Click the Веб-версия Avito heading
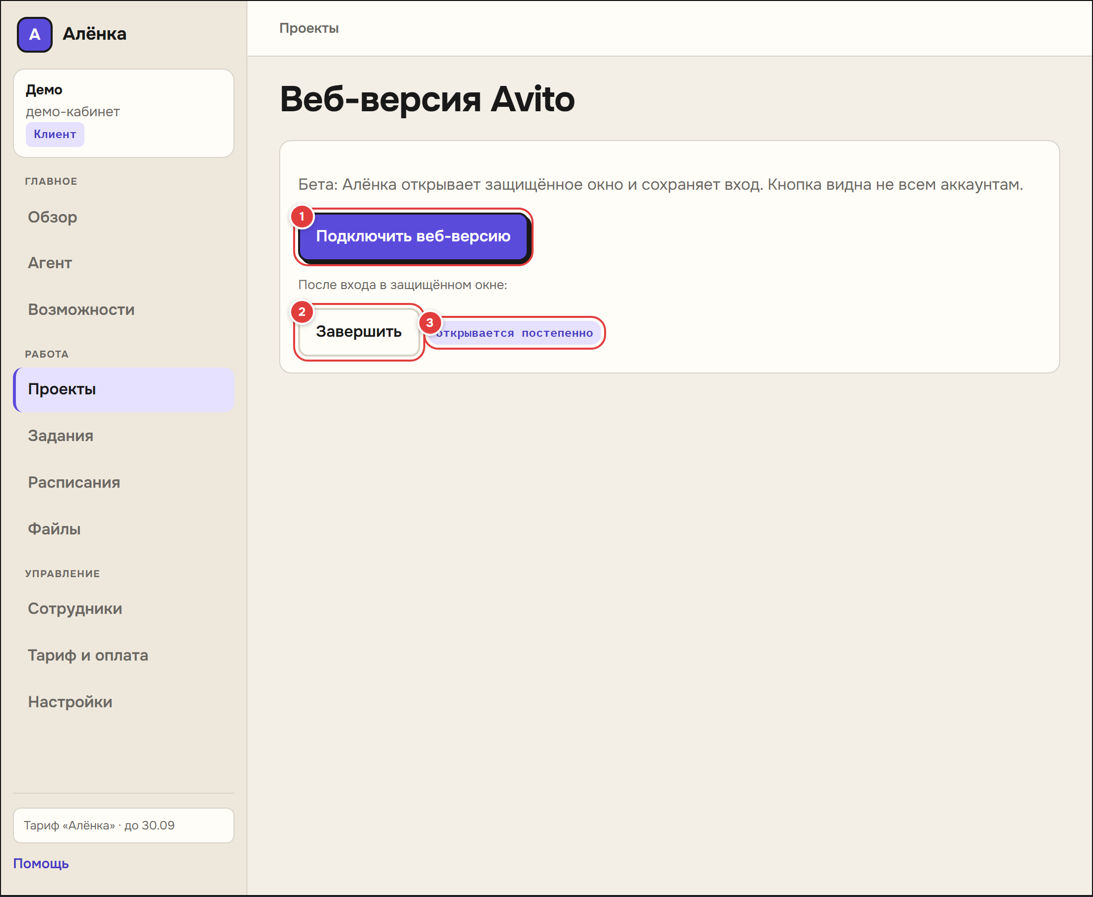1093x897 pixels. click(427, 99)
